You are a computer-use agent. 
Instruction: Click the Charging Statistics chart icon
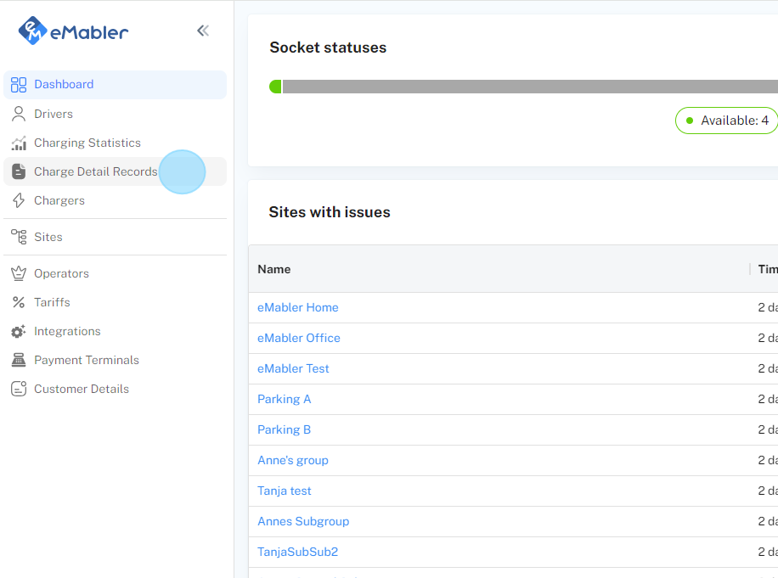click(19, 143)
